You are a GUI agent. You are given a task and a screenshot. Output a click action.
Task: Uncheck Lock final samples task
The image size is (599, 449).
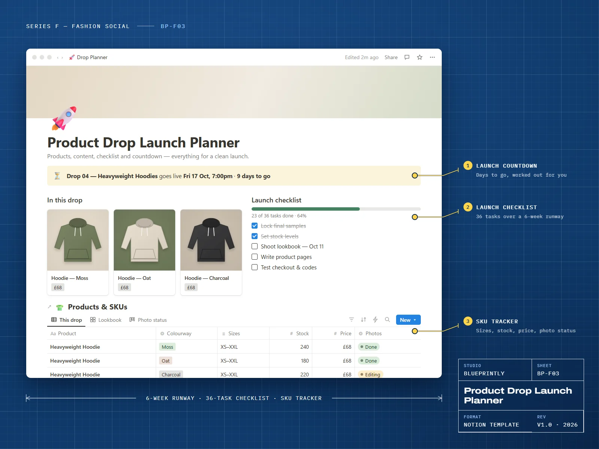click(x=255, y=226)
